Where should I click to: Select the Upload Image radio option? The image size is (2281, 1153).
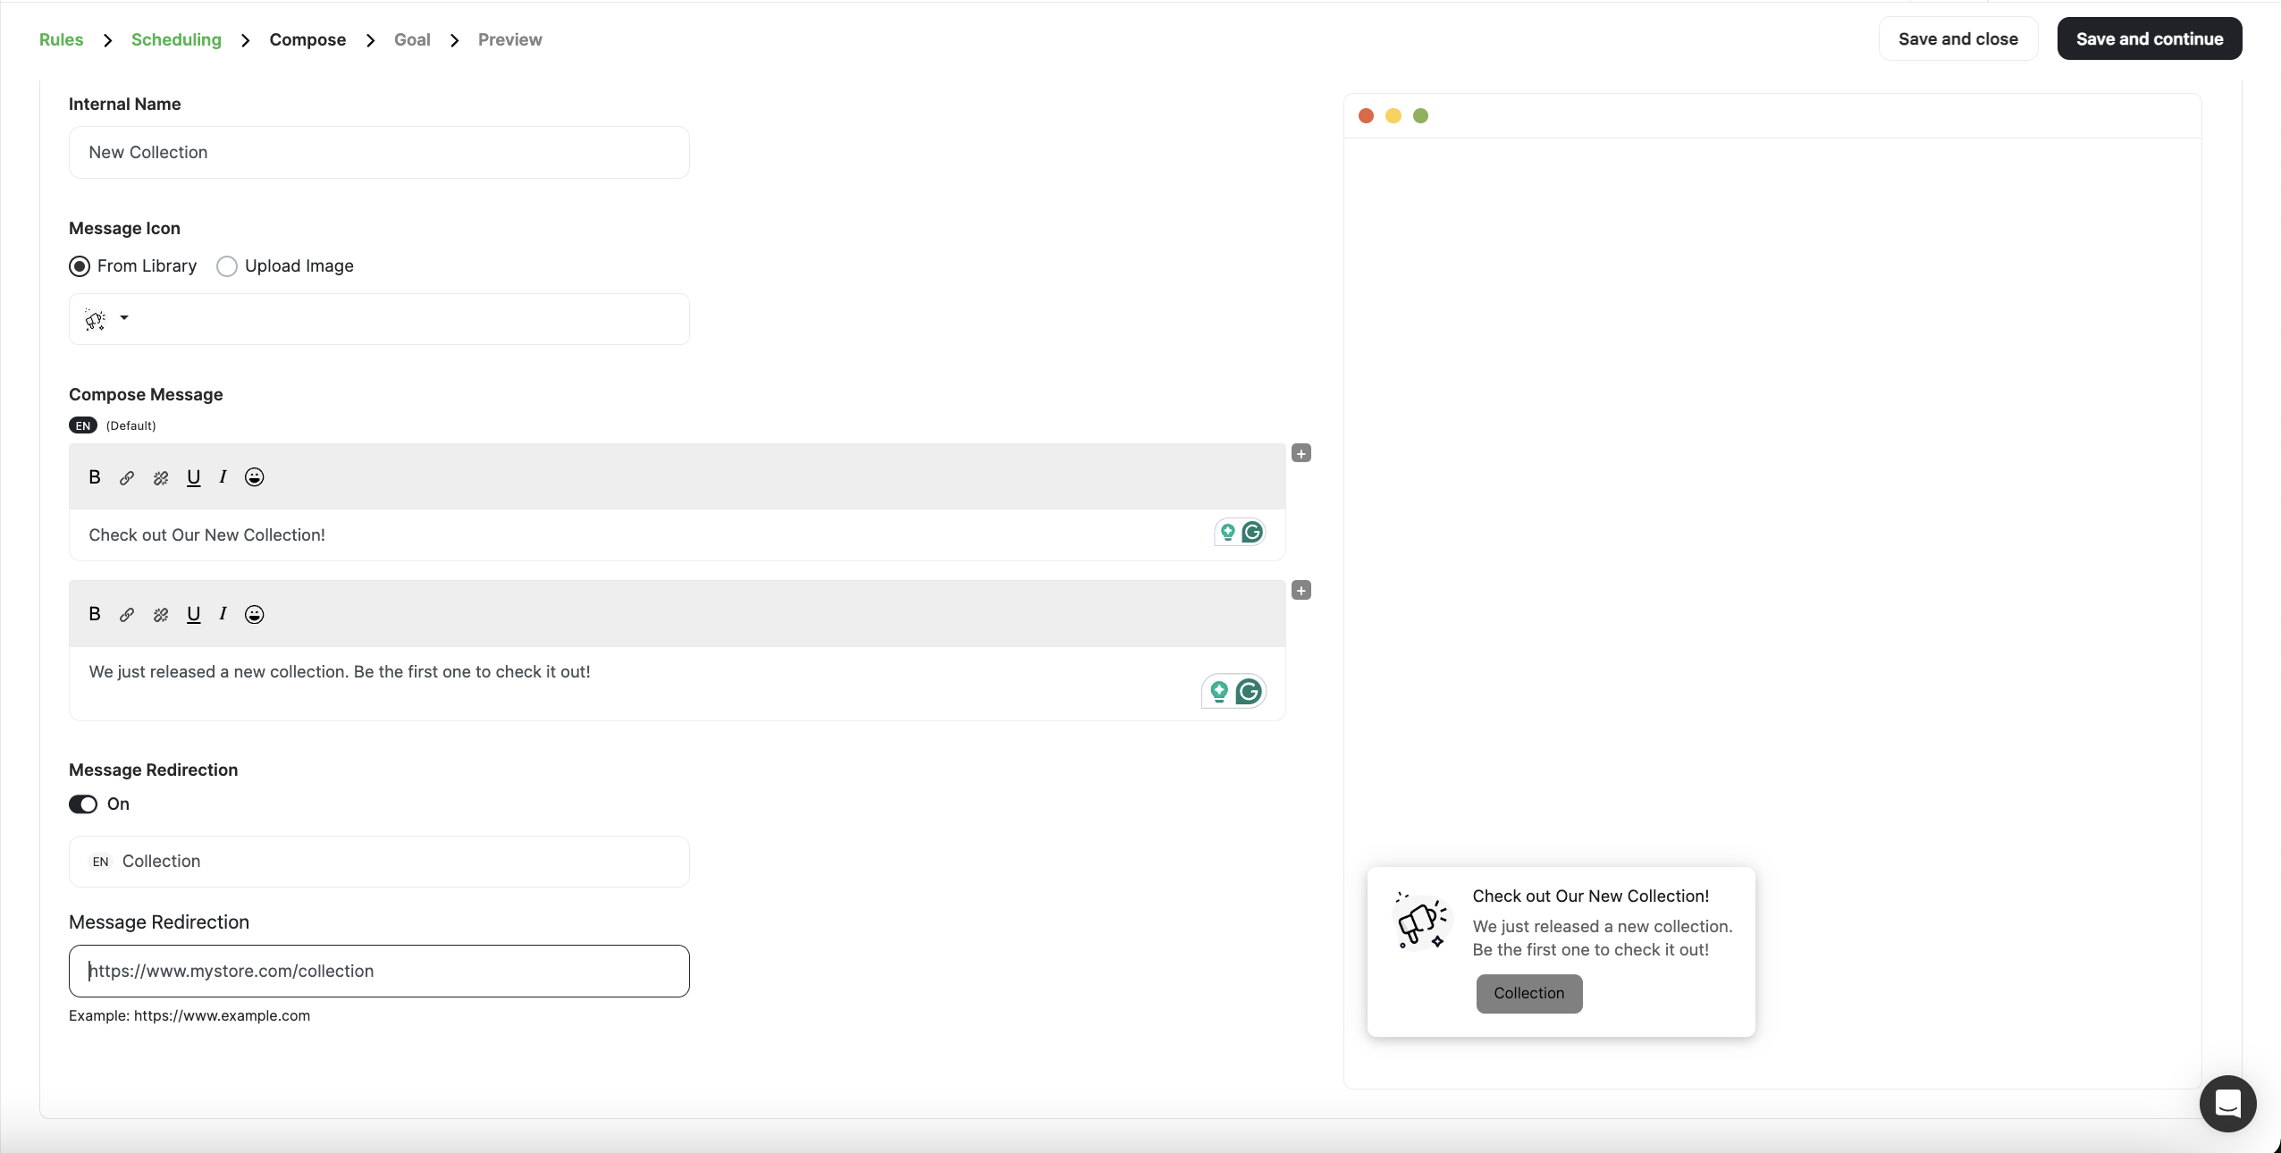(x=226, y=265)
